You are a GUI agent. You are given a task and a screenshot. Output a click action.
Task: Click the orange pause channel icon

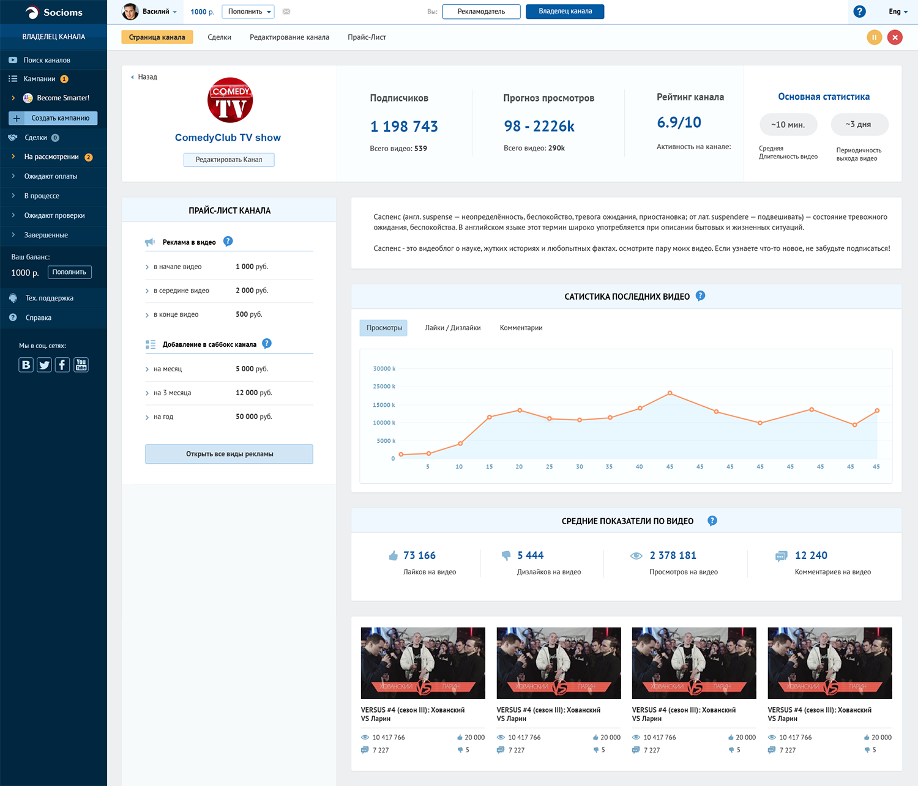click(874, 37)
